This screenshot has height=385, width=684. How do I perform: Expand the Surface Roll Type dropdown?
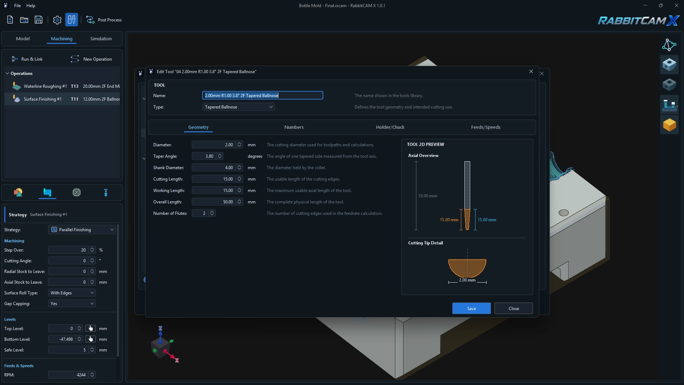tap(72, 293)
